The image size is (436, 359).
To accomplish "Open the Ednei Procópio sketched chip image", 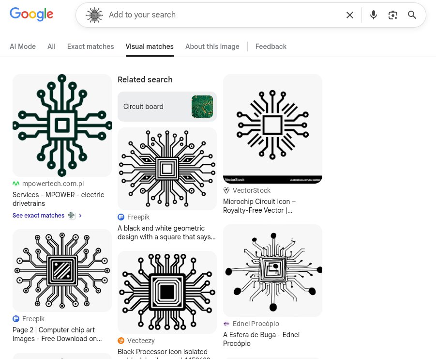I will (272, 270).
